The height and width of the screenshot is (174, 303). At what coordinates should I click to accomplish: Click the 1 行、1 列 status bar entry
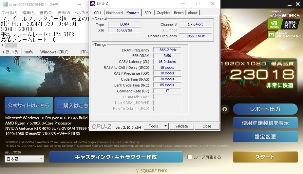pos(10,52)
